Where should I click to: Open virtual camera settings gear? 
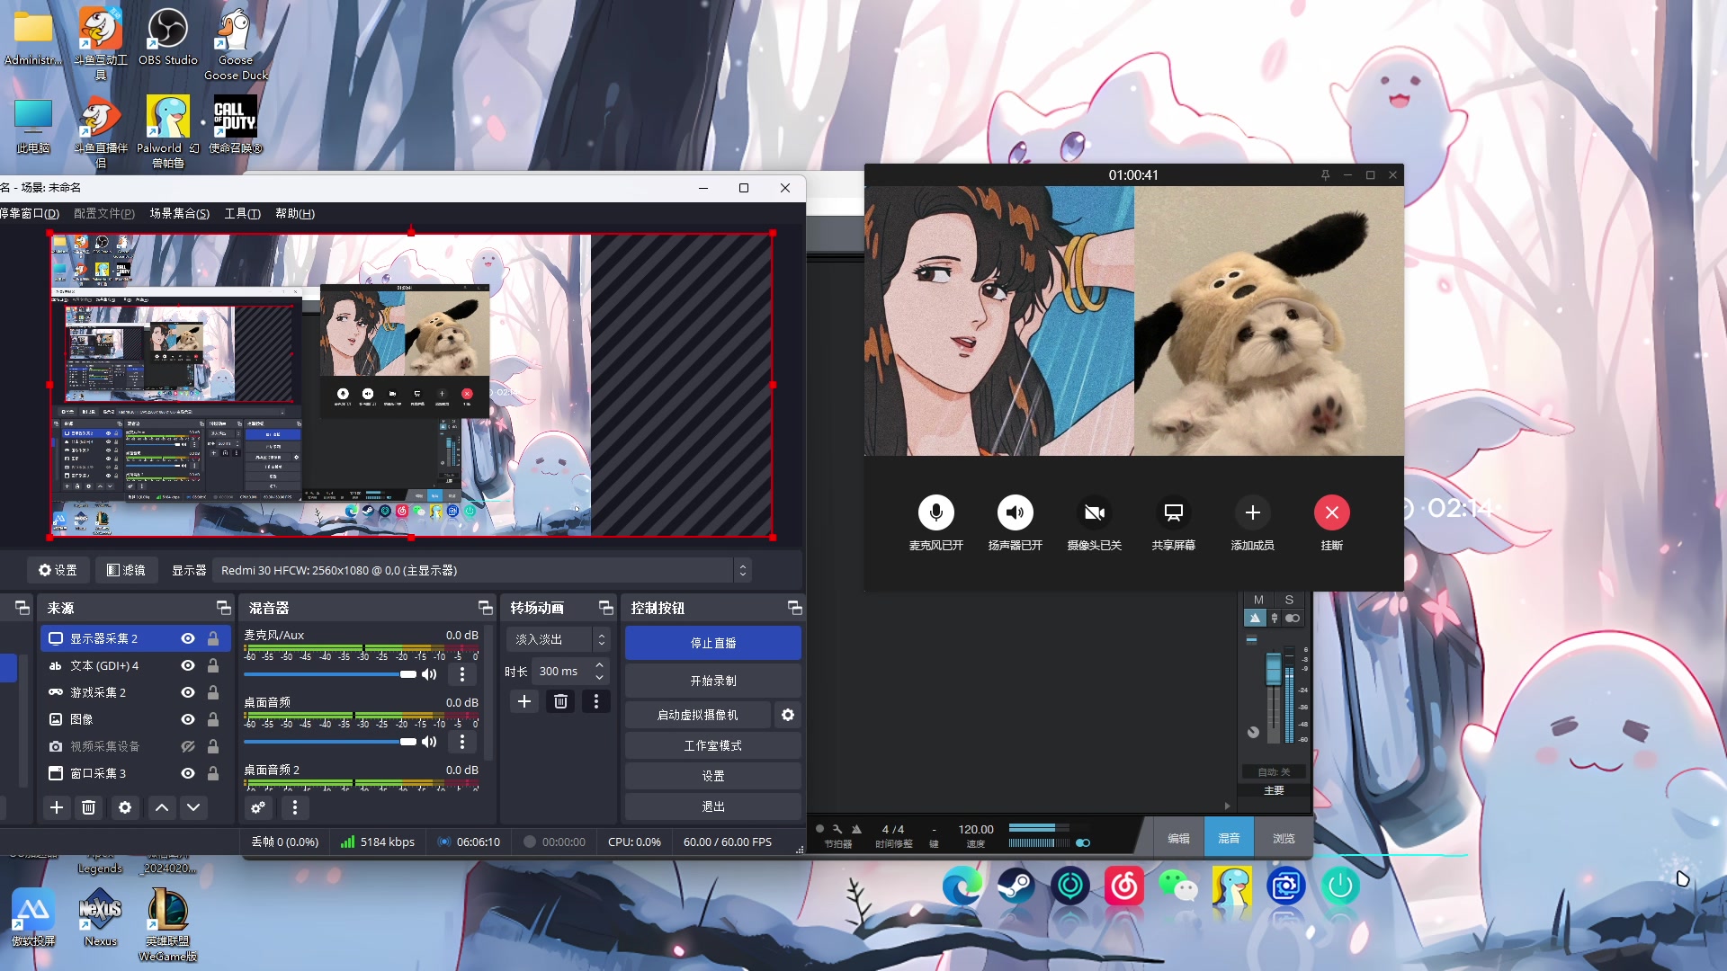coord(788,715)
